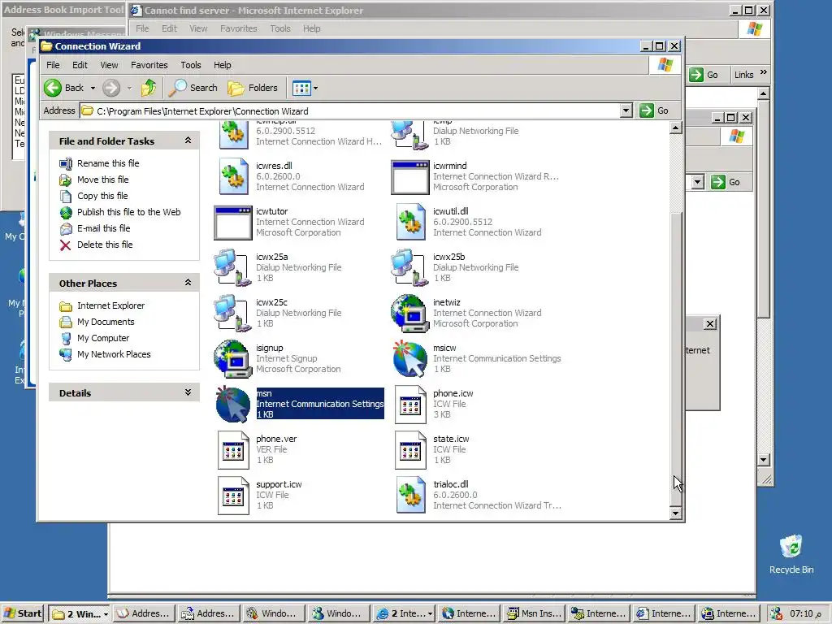Image resolution: width=832 pixels, height=624 pixels.
Task: Toggle the Folders pane button
Action: pyautogui.click(x=253, y=88)
